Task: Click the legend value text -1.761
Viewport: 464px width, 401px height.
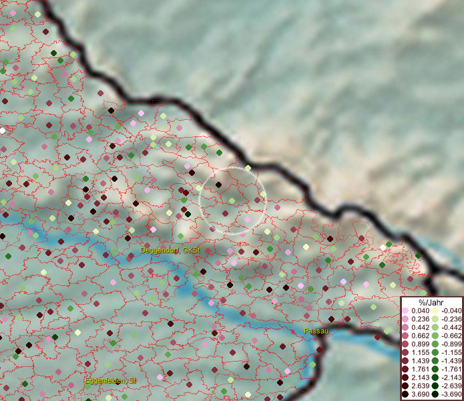Action: coord(451,370)
